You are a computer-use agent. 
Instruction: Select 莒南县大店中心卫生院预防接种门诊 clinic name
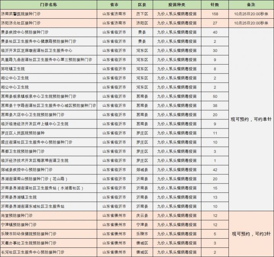click(x=49, y=115)
